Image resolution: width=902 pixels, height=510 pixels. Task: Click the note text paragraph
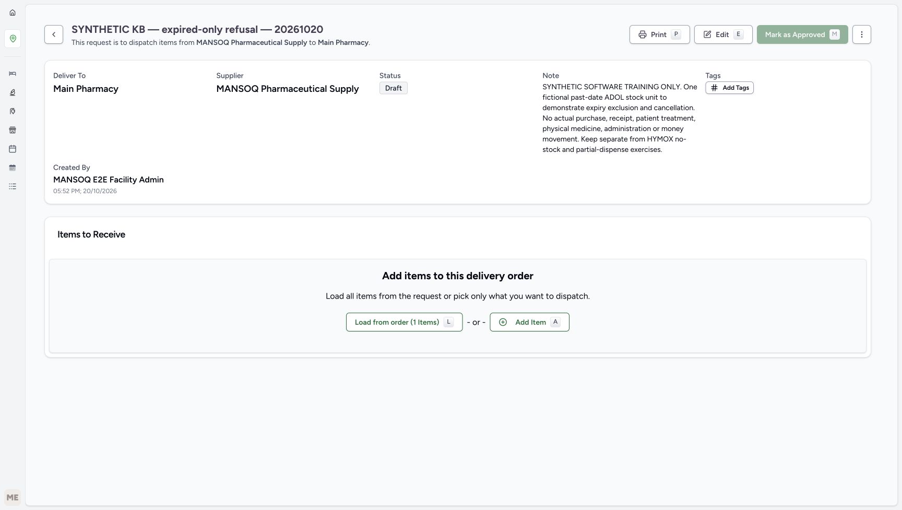point(620,118)
